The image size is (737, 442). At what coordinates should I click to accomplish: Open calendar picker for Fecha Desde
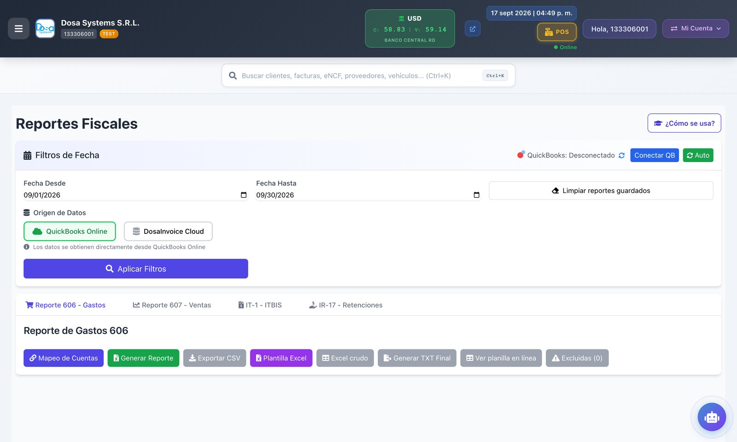(x=244, y=195)
